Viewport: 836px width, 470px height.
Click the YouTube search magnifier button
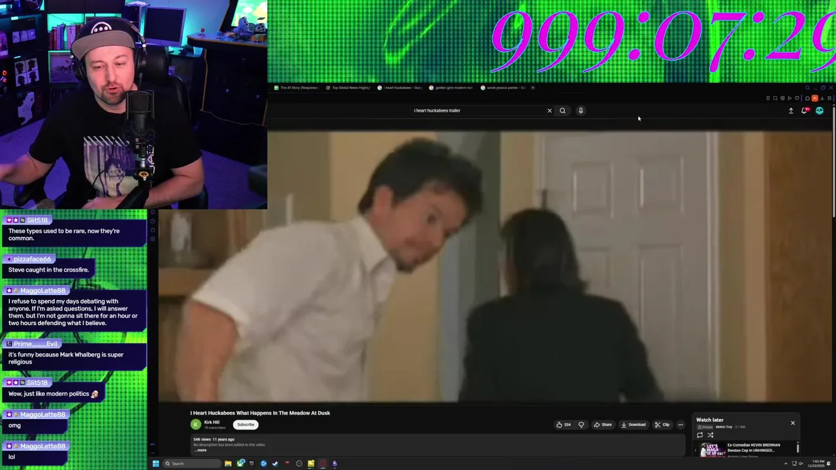pos(562,110)
